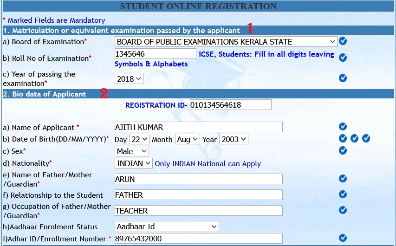This screenshot has width=396, height=246.
Task: Click the Roll No field containing 1345646
Action: [156, 54]
